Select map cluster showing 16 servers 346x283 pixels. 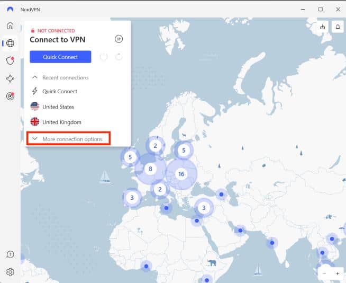pos(181,174)
